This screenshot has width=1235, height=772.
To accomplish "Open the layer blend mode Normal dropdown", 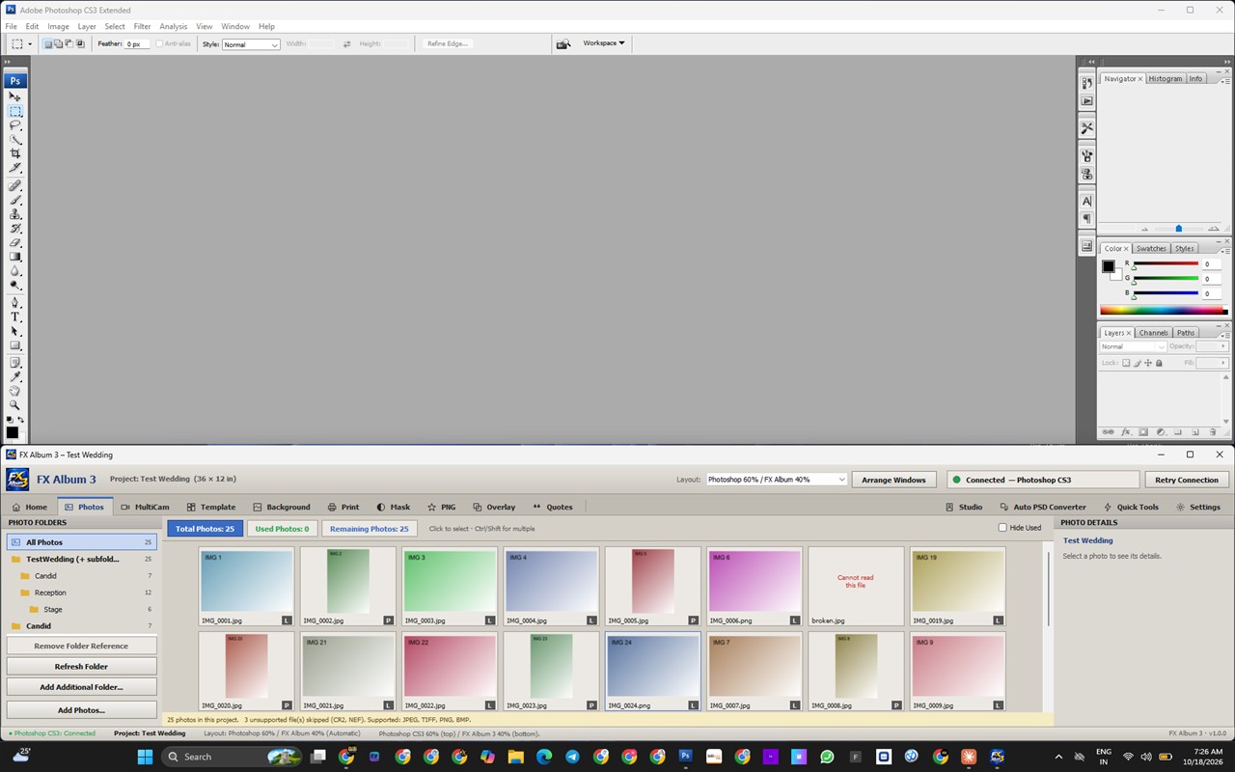I will pyautogui.click(x=1133, y=346).
